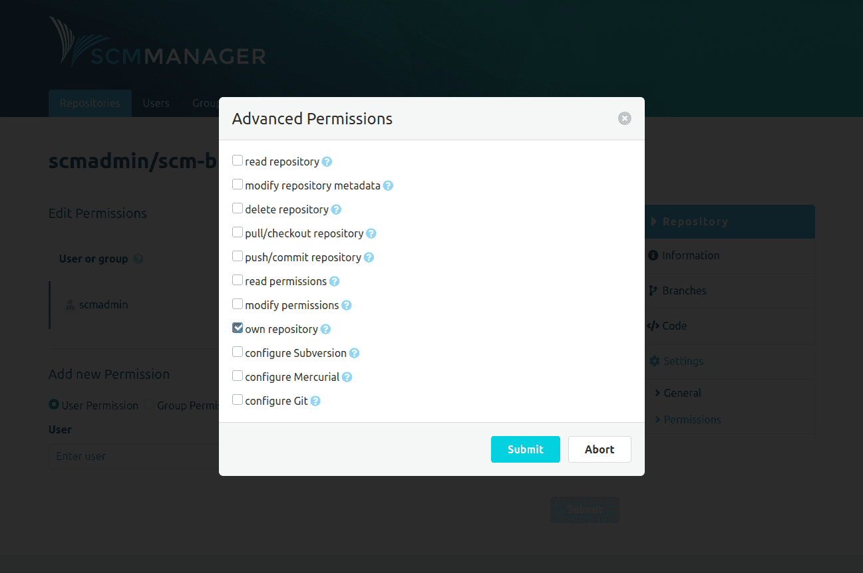This screenshot has height=573, width=863.
Task: Click the help icon next to configure Subversion
Action: (355, 353)
